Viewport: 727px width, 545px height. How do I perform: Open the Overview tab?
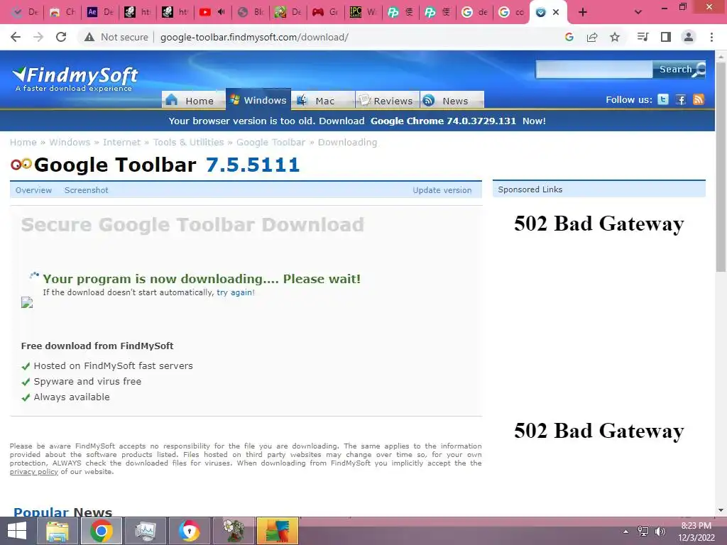click(x=33, y=190)
